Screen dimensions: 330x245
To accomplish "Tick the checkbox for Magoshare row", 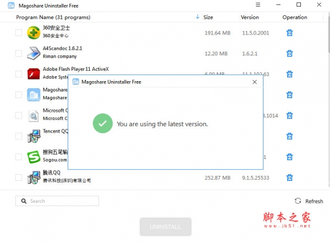I will tap(19, 95).
